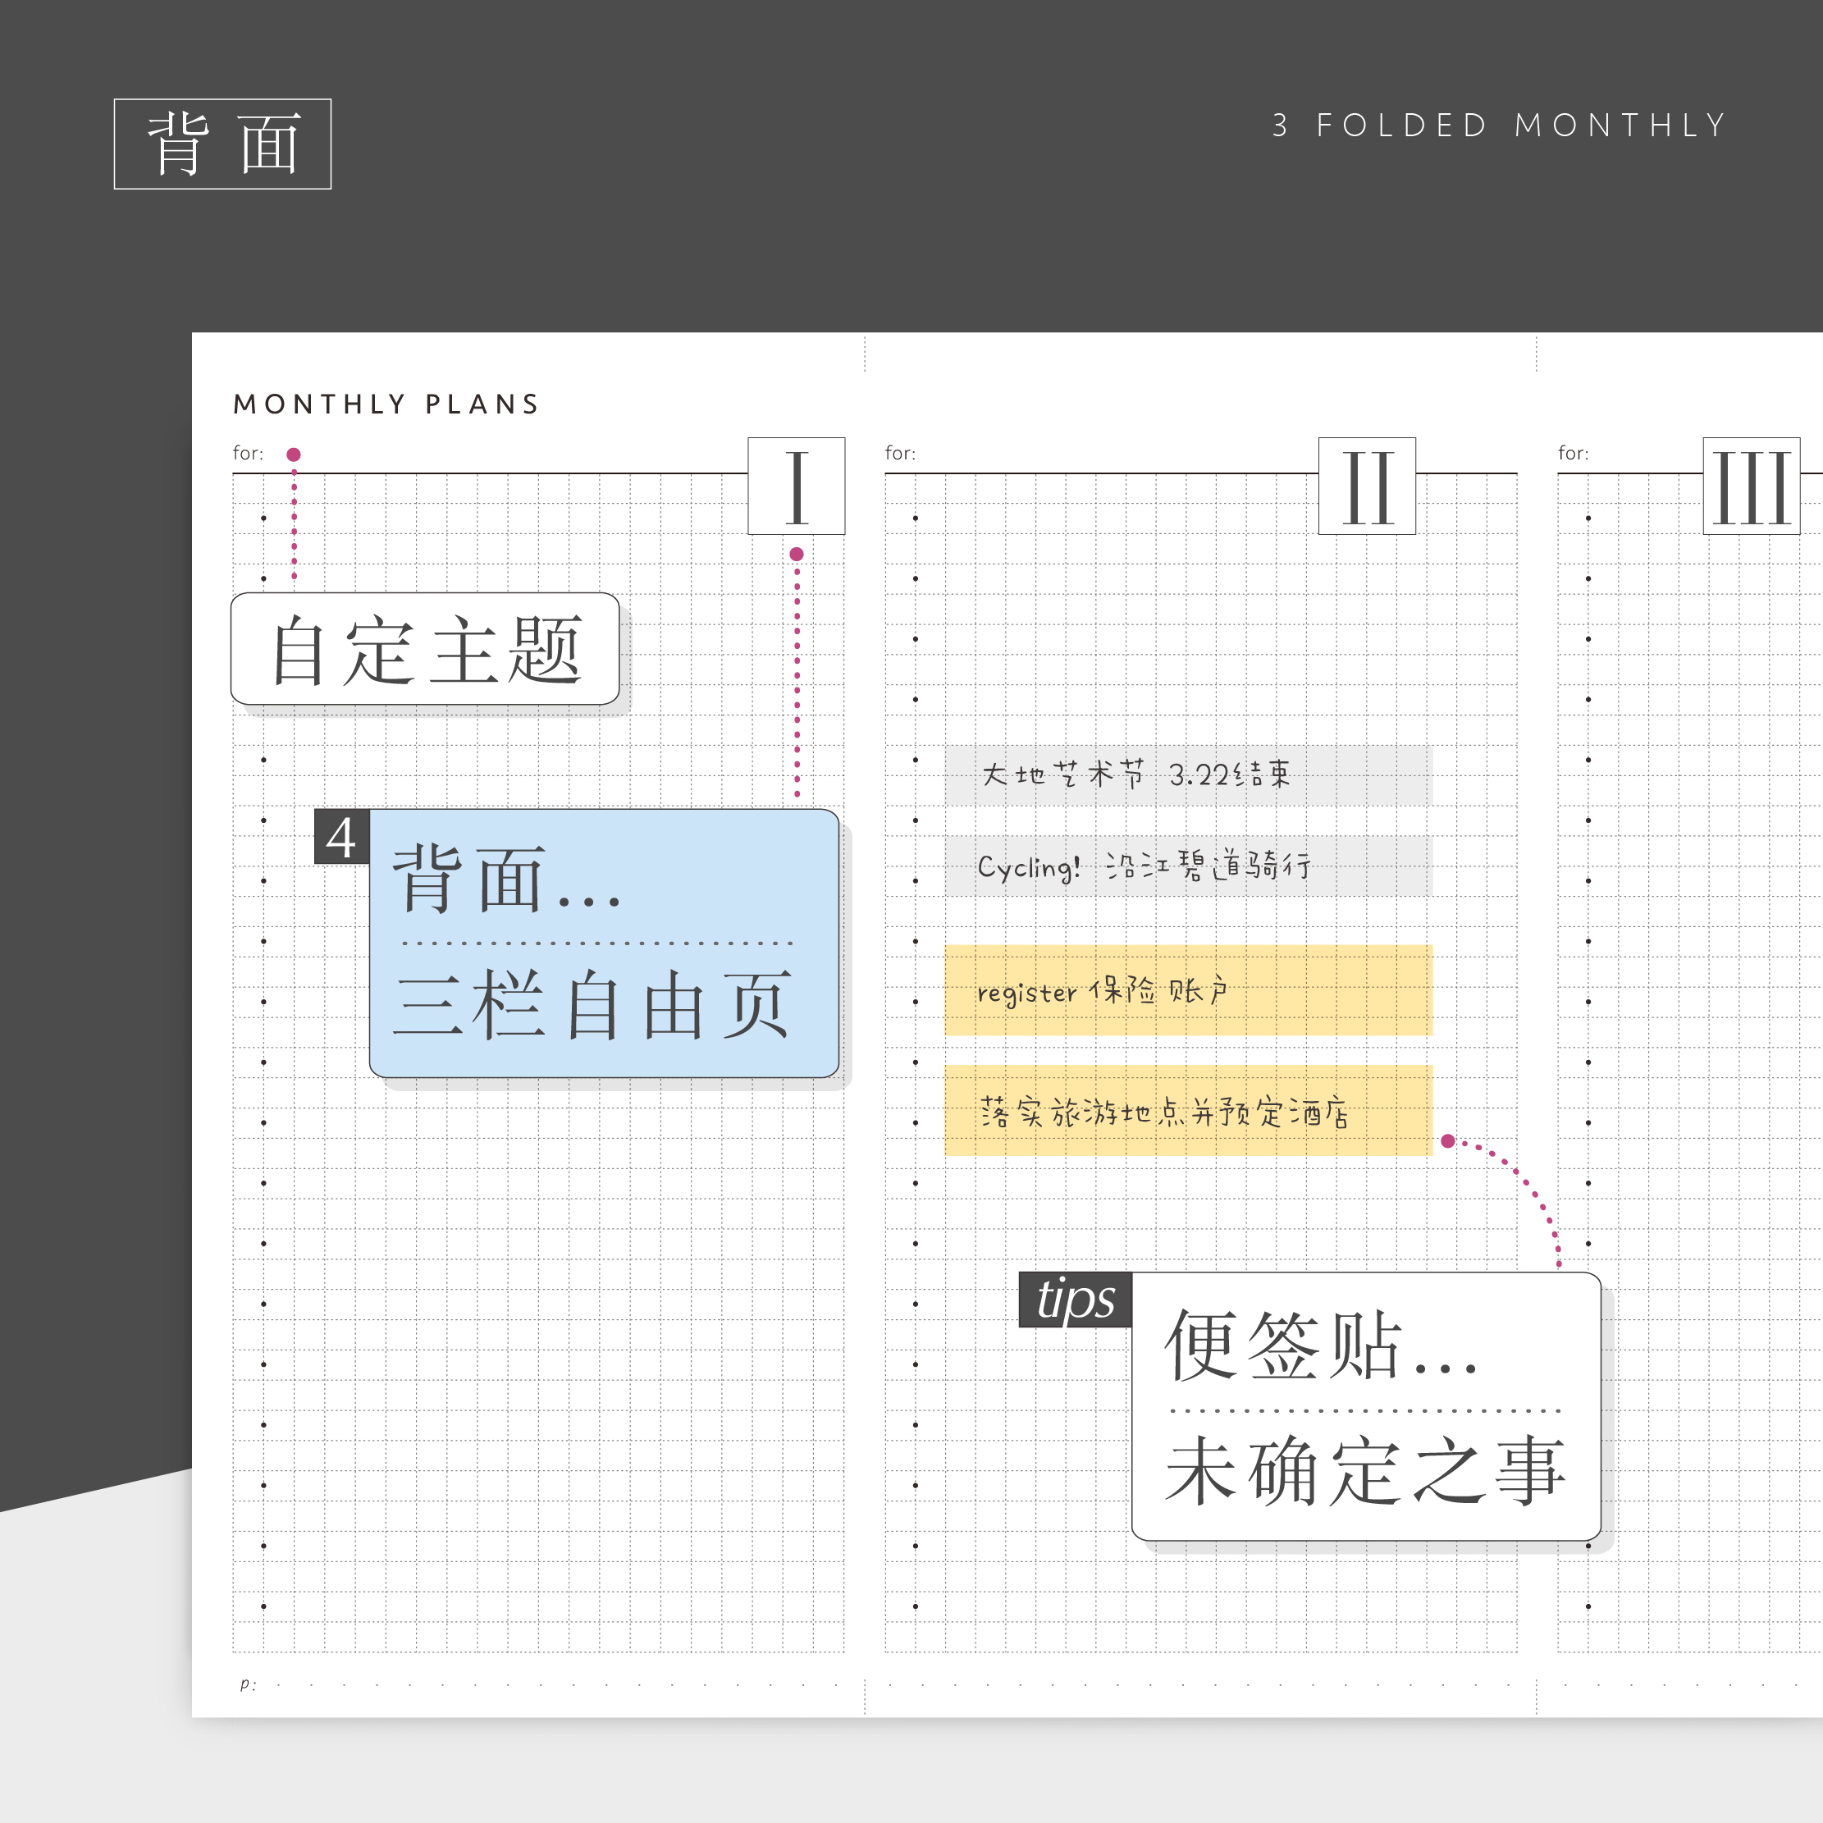Click the Roman numeral III box

pyautogui.click(x=1750, y=486)
